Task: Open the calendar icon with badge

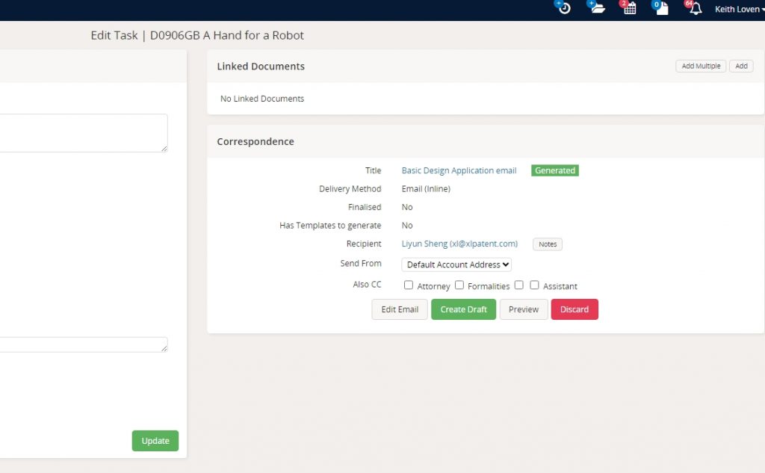Action: [630, 8]
